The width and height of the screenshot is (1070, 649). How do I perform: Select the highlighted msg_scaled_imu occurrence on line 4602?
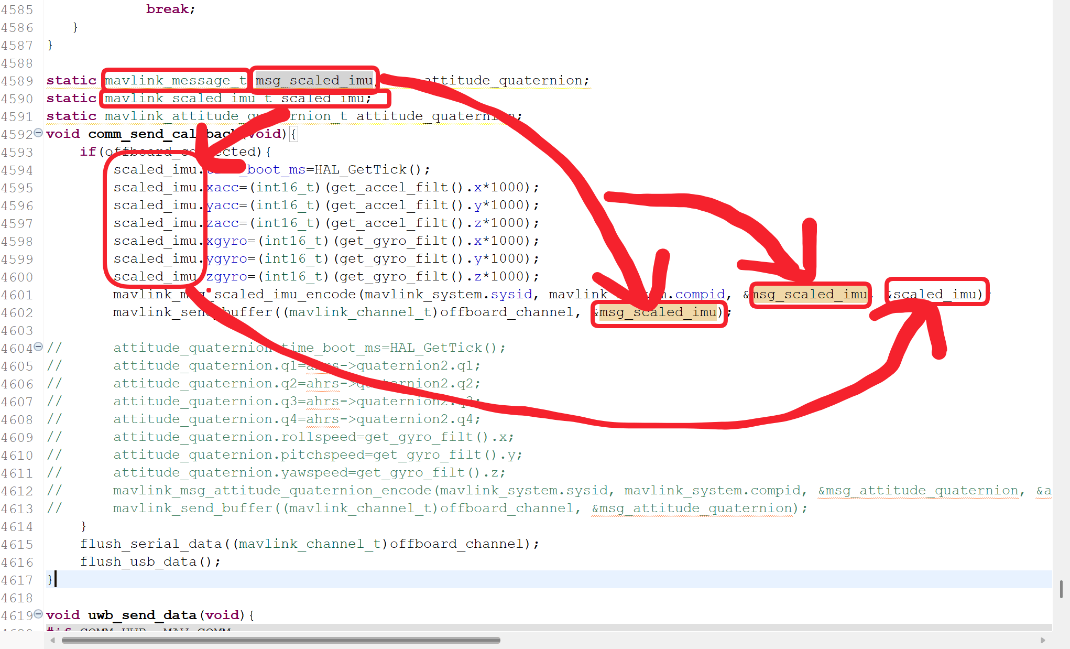658,312
